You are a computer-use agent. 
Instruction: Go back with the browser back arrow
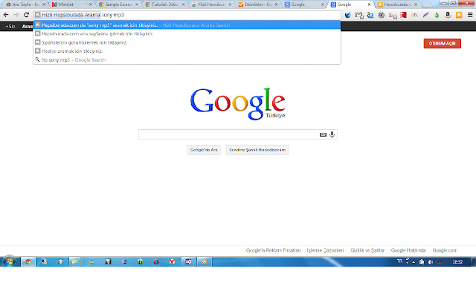[x=6, y=15]
